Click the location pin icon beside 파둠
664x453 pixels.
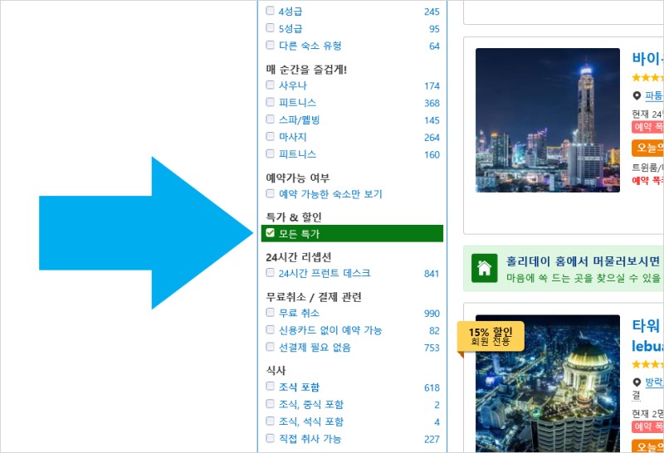coord(637,95)
